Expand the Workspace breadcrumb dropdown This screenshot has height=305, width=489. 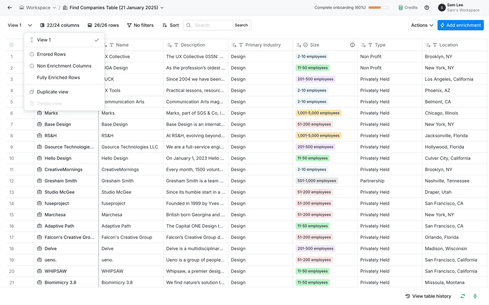pyautogui.click(x=54, y=8)
